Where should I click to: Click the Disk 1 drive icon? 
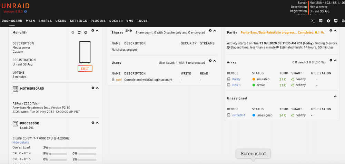(x=229, y=85)
